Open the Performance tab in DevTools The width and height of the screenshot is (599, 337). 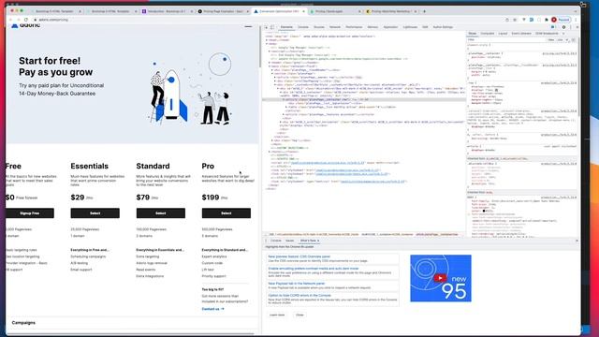(354, 27)
